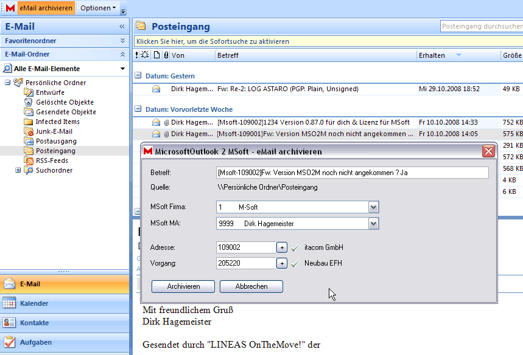Click the Aufgaben checkmark icon
523x355 pixels.
pyautogui.click(x=9, y=342)
